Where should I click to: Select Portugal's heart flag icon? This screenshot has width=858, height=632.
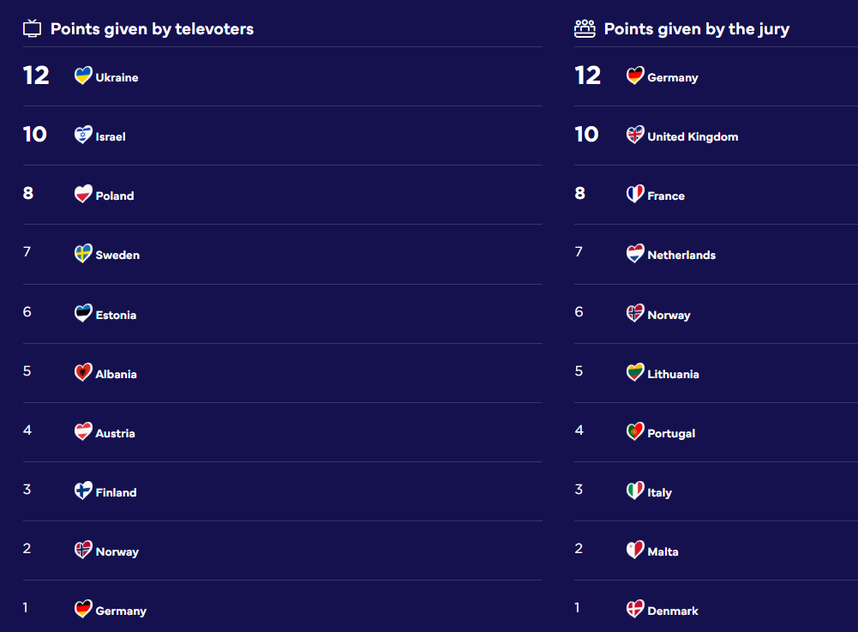coord(635,432)
